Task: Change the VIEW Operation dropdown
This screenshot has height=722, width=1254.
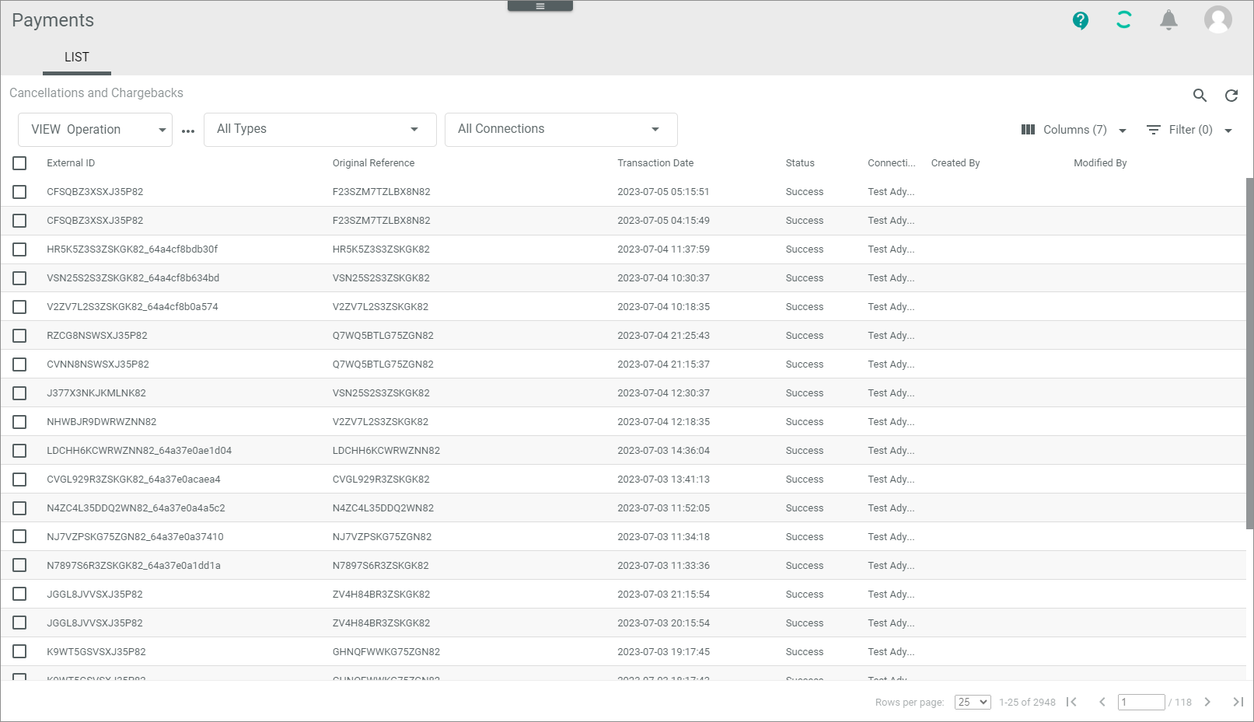Action: 94,129
